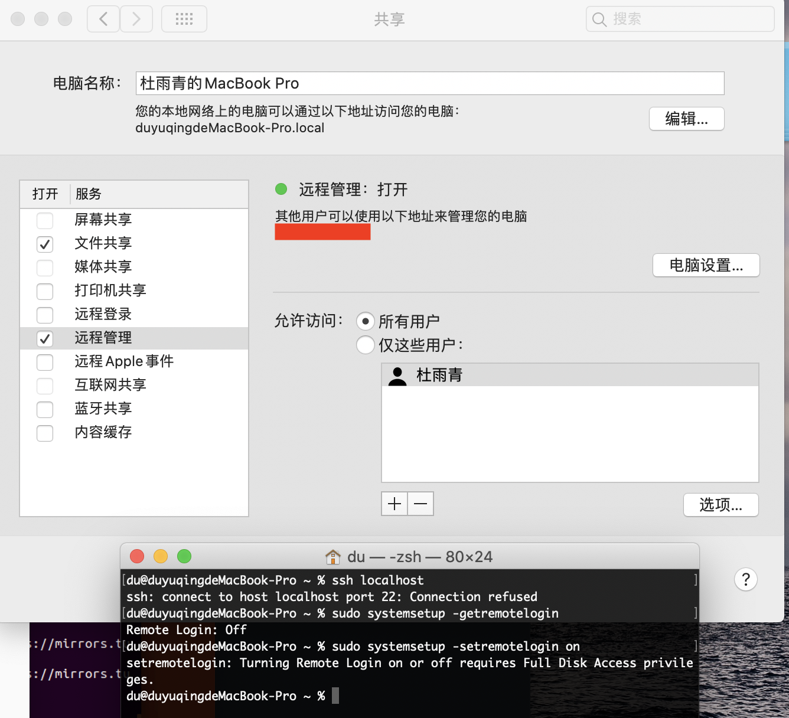Turn on the 内容缓存 checkbox
The height and width of the screenshot is (718, 789).
click(45, 433)
